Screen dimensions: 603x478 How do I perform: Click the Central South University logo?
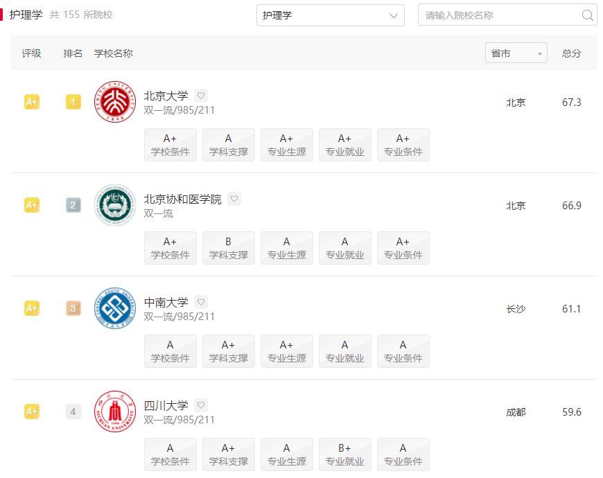tap(115, 308)
